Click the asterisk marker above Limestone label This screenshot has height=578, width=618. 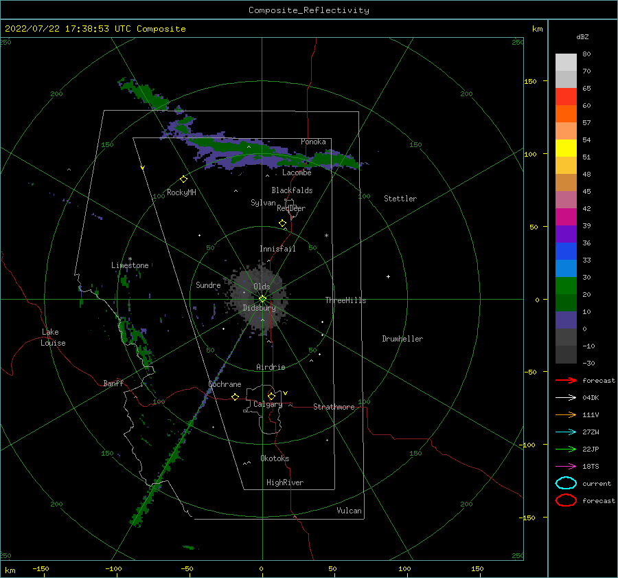click(x=130, y=259)
